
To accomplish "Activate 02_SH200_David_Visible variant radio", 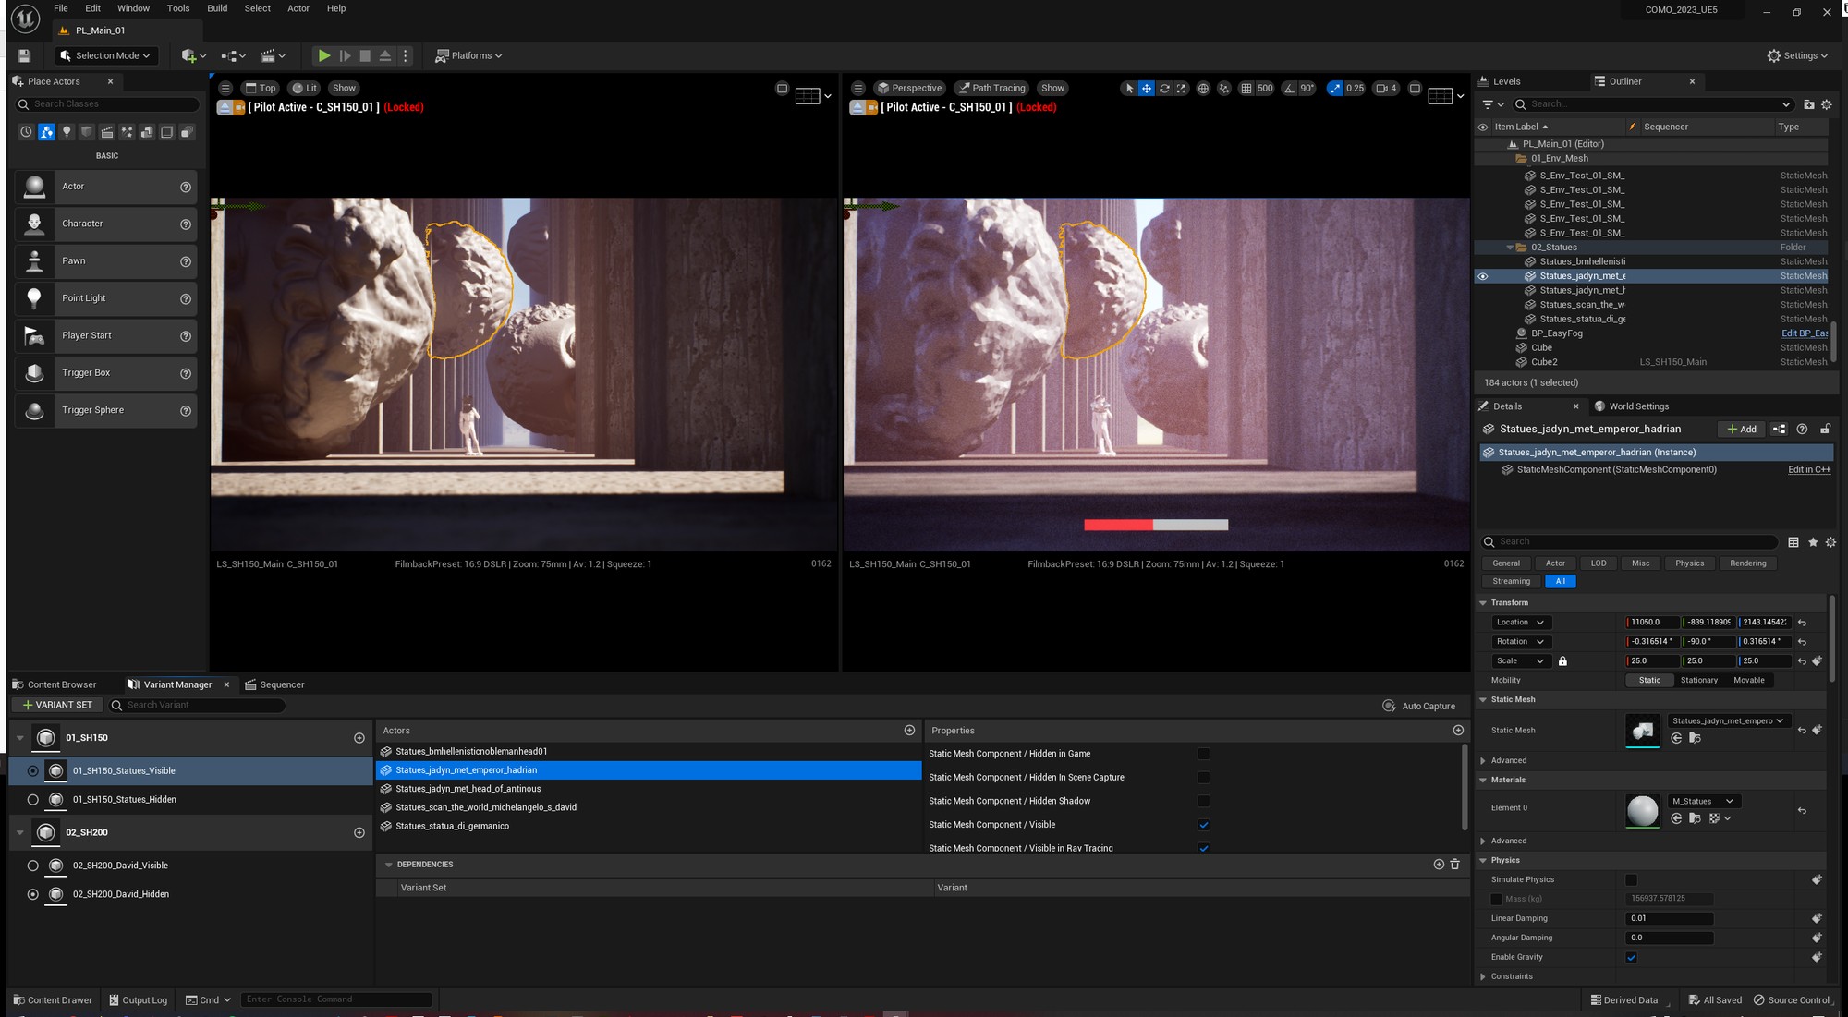I will pyautogui.click(x=33, y=866).
